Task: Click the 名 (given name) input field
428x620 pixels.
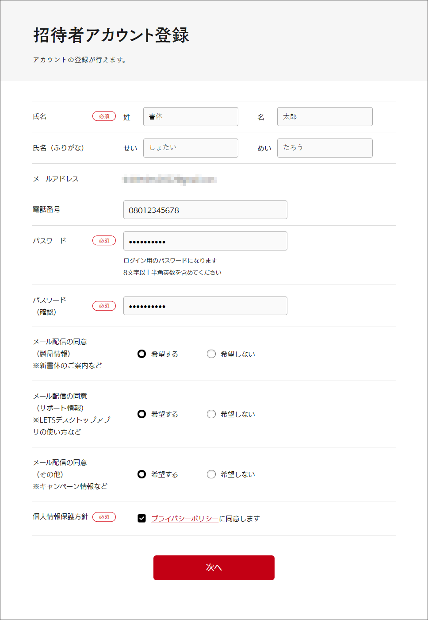Action: pyautogui.click(x=325, y=117)
